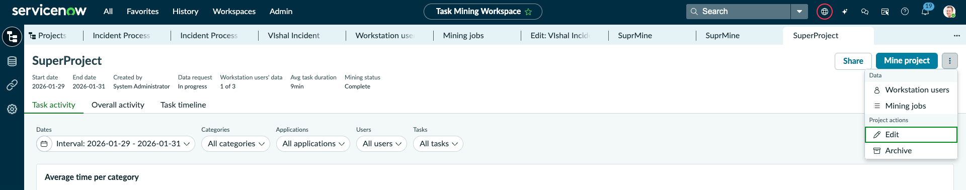Open the All tasks dropdown
966x190 pixels.
[x=438, y=144]
